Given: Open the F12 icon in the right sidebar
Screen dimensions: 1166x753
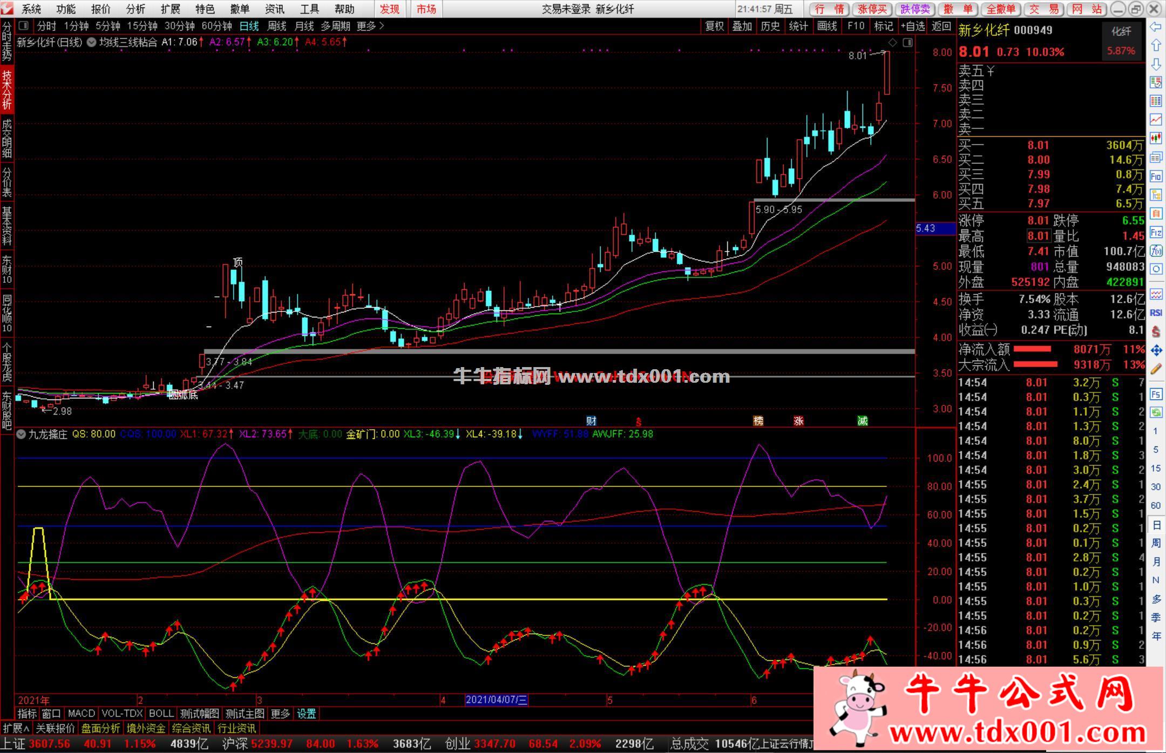Looking at the screenshot, I should point(1156,233).
